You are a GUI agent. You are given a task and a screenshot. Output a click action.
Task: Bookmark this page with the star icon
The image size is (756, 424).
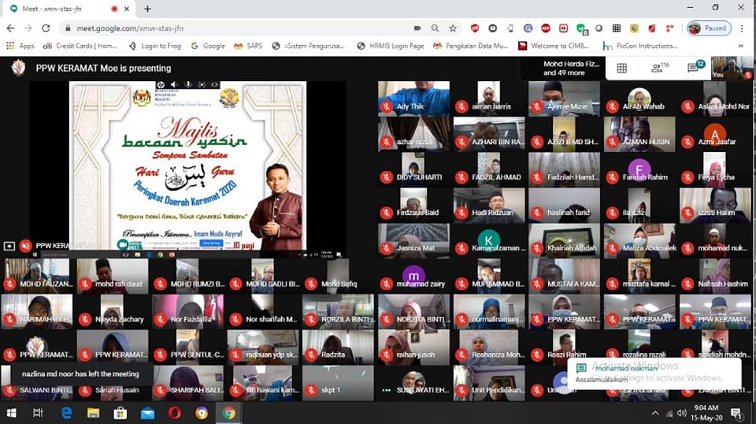point(453,28)
